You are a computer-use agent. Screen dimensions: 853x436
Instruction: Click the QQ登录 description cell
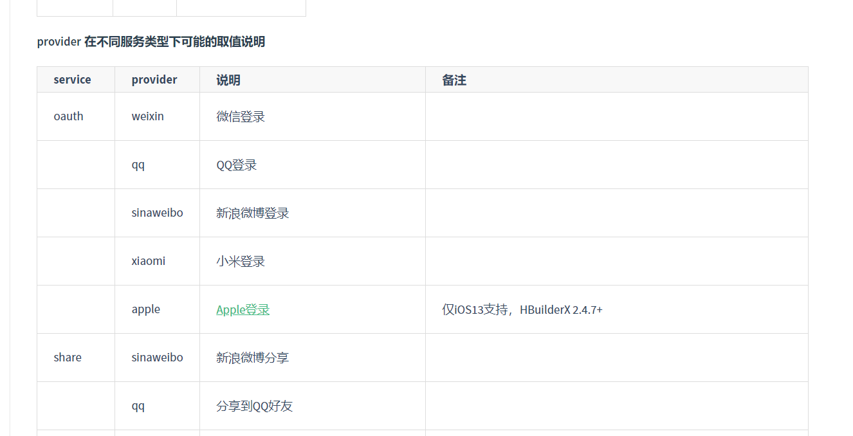[x=237, y=165]
